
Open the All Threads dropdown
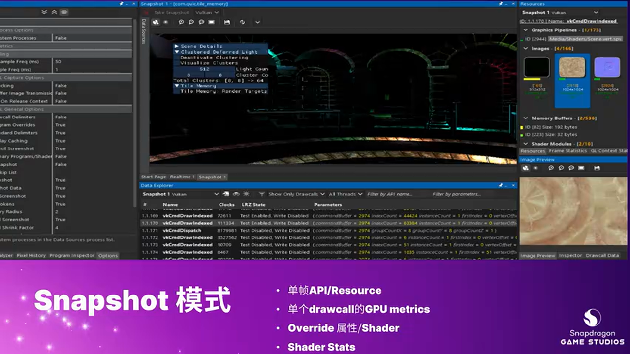pyautogui.click(x=345, y=194)
